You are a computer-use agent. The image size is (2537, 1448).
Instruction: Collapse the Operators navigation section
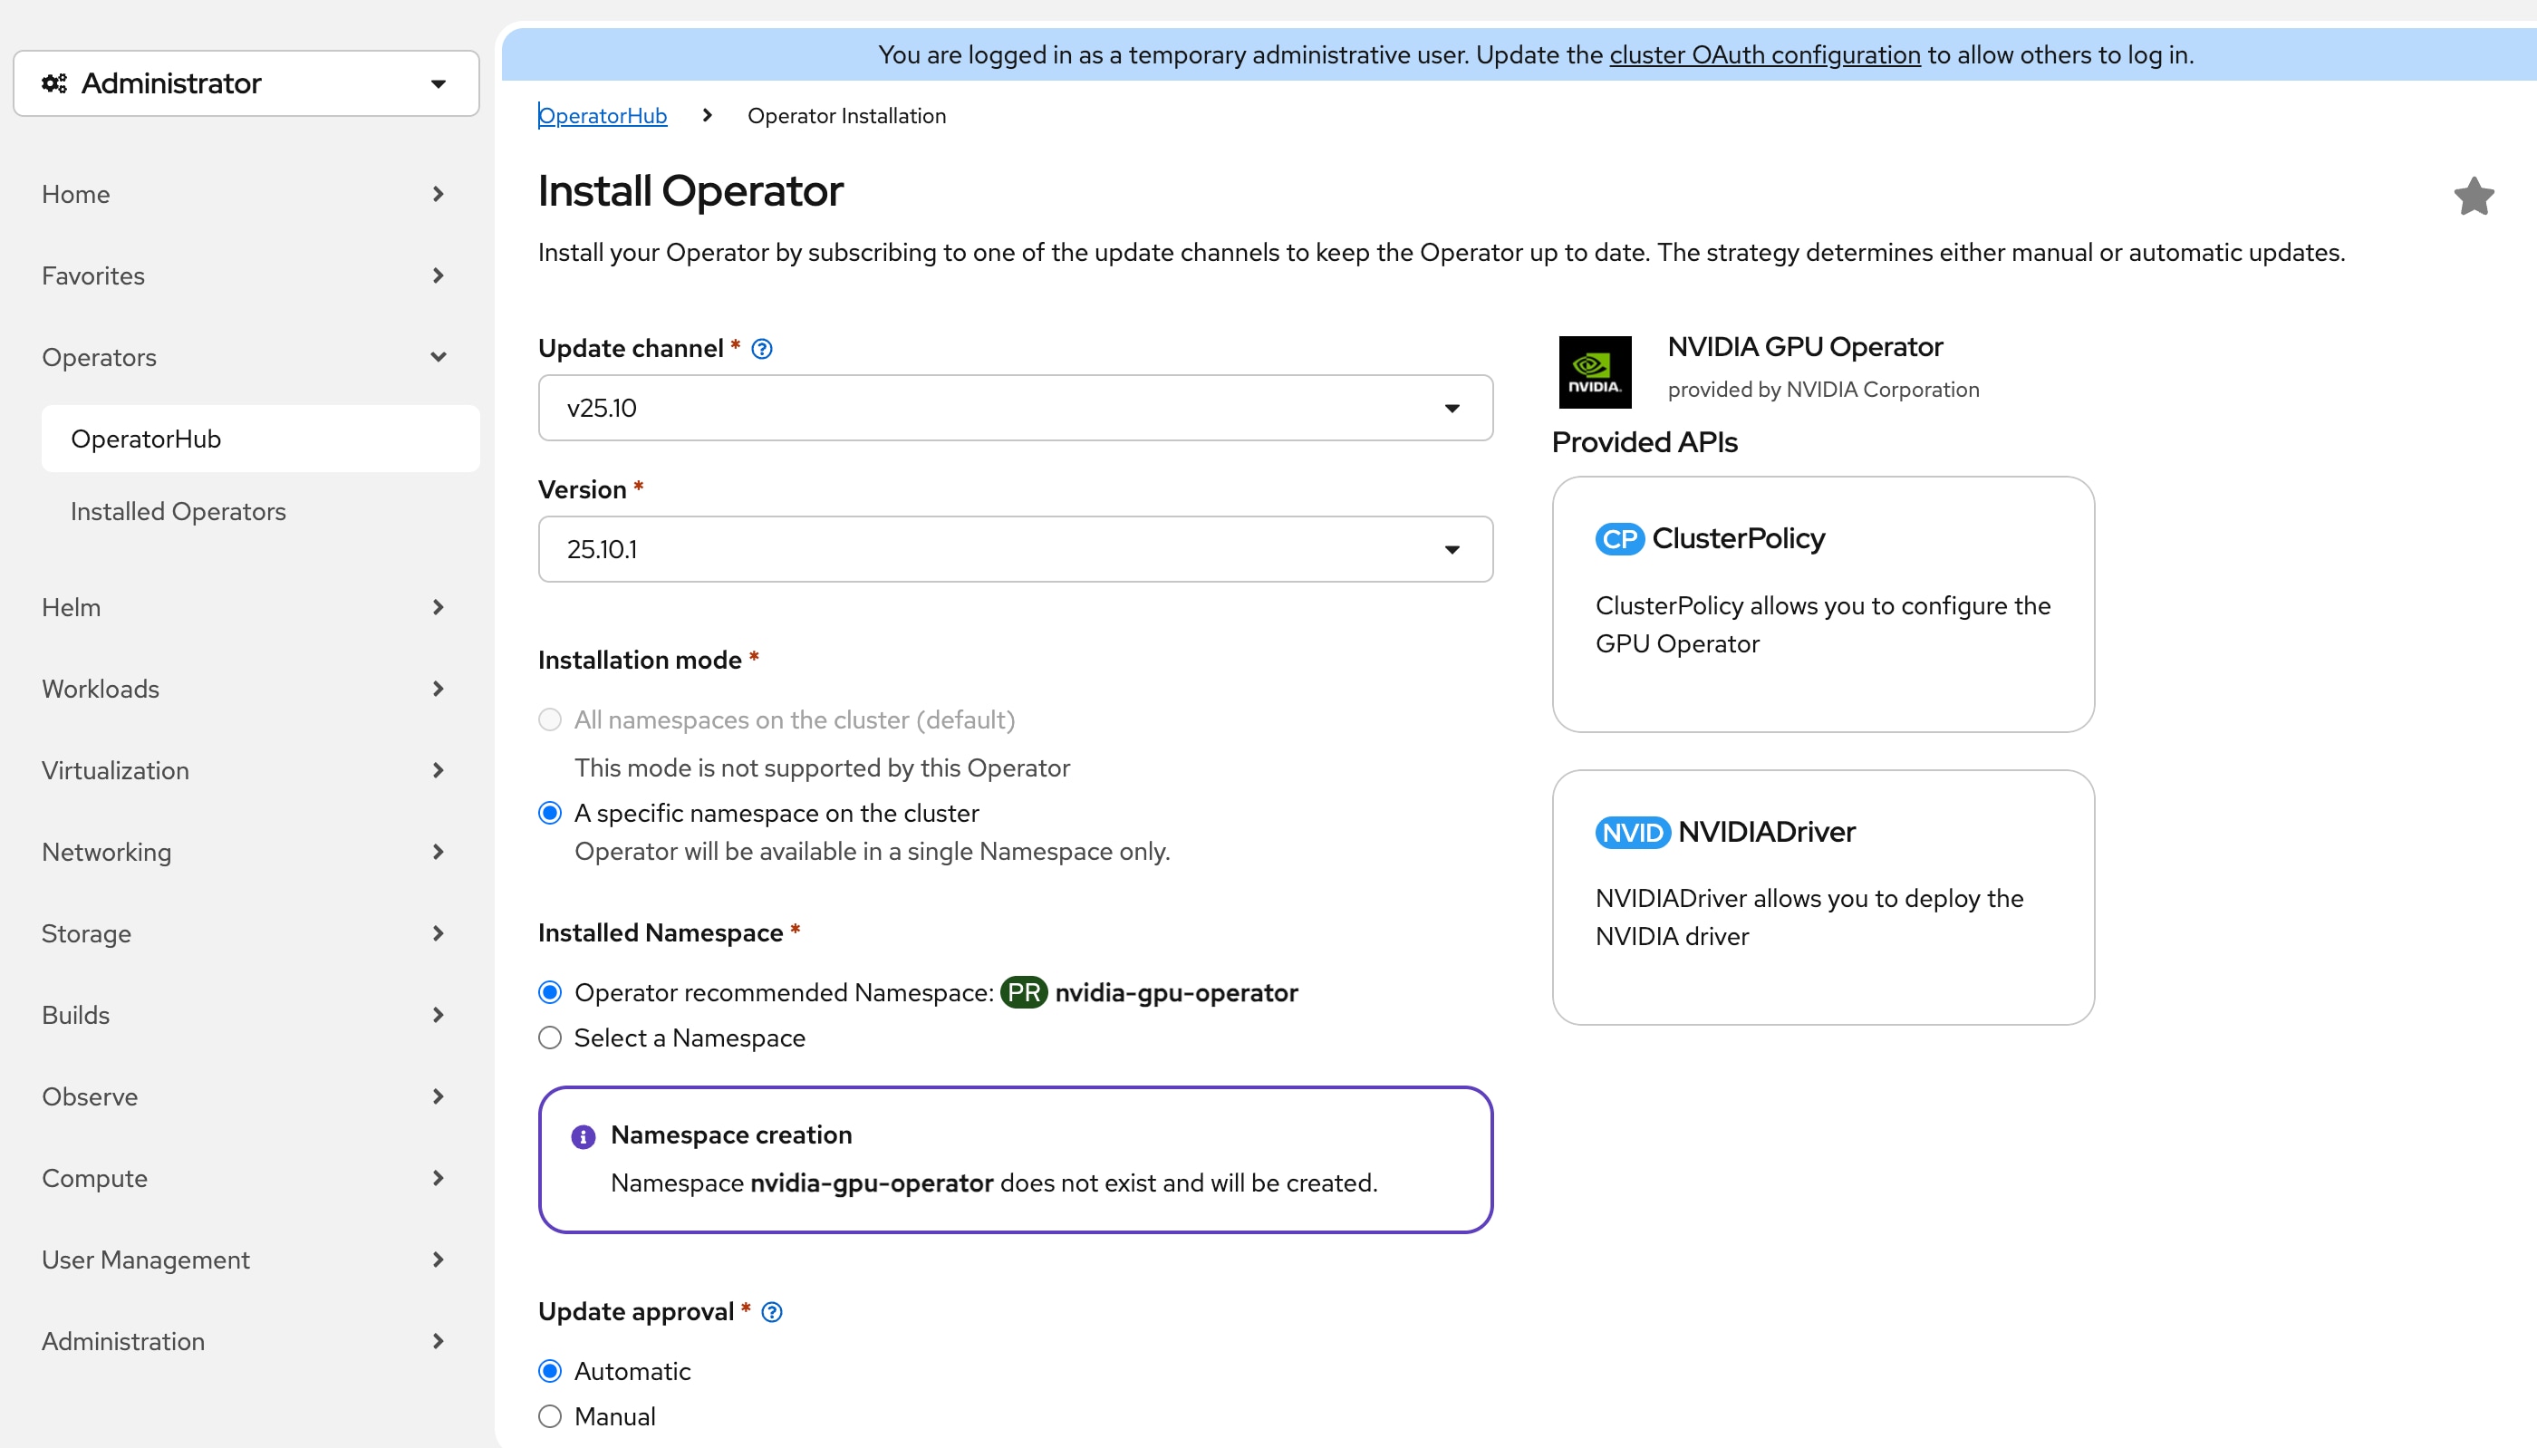tap(246, 357)
